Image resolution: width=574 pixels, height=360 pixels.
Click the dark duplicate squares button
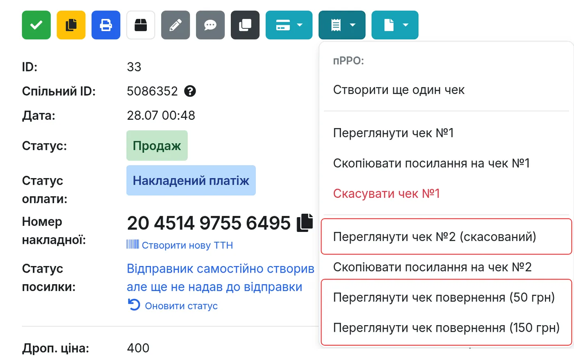point(245,25)
